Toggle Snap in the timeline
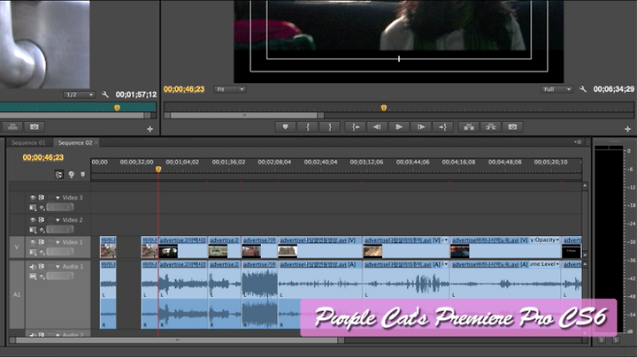The height and width of the screenshot is (357, 637). [59, 174]
